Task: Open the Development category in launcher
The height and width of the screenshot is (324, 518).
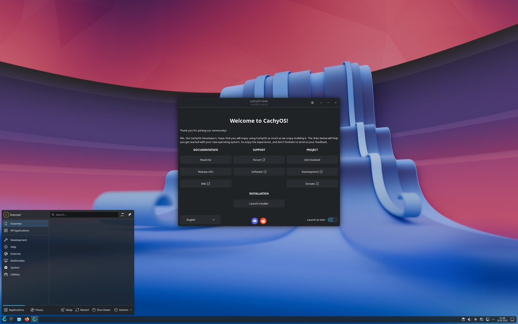Action: point(25,240)
